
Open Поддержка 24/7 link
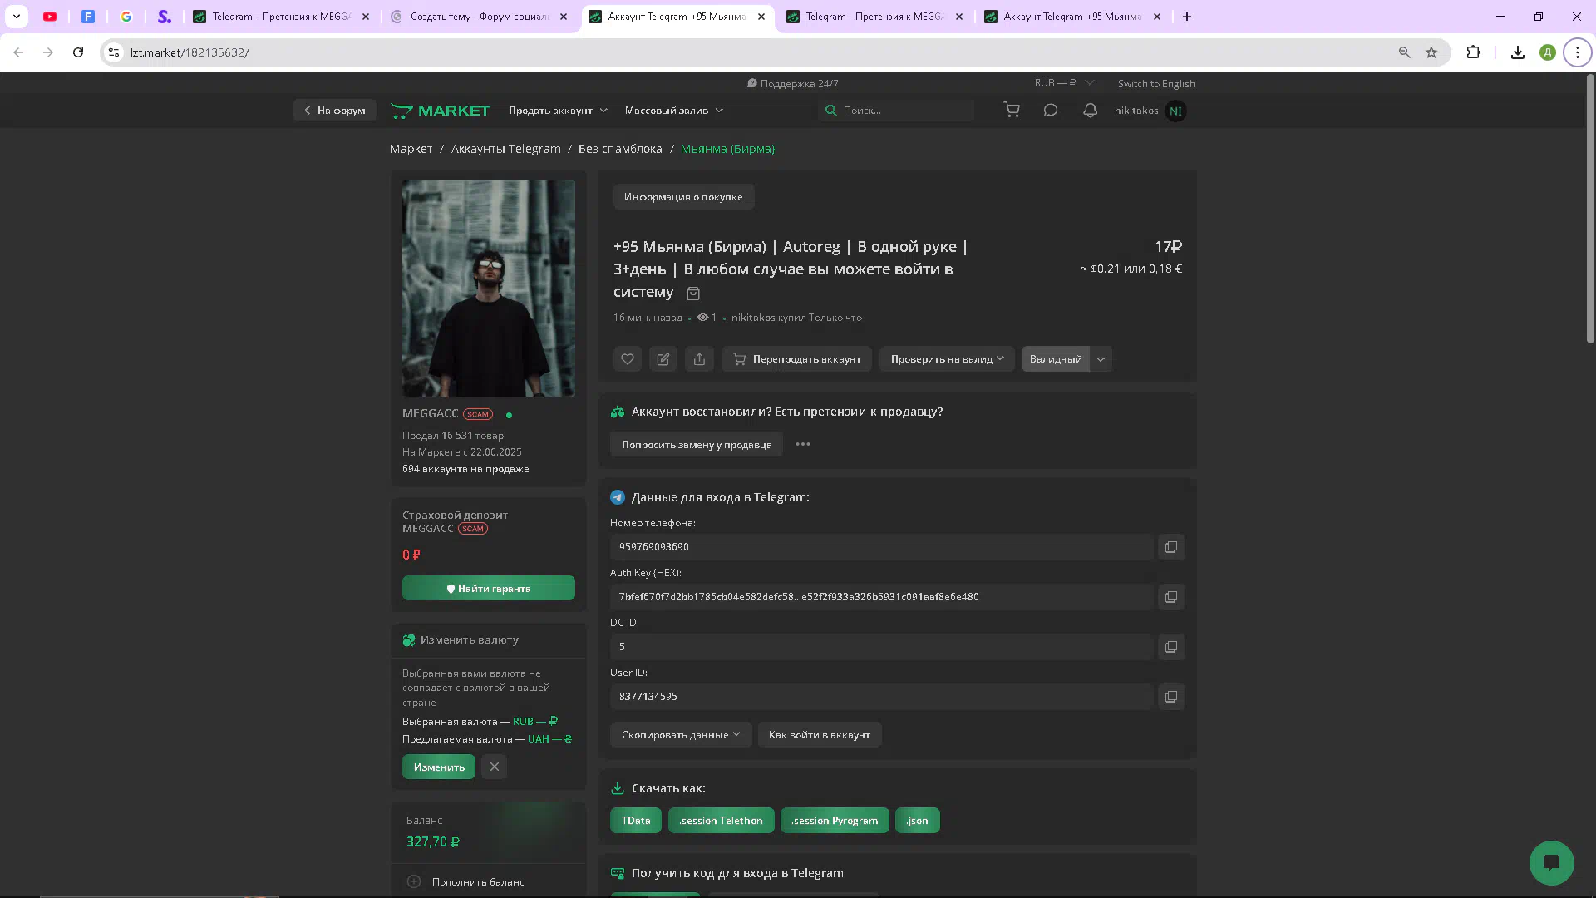click(x=792, y=83)
